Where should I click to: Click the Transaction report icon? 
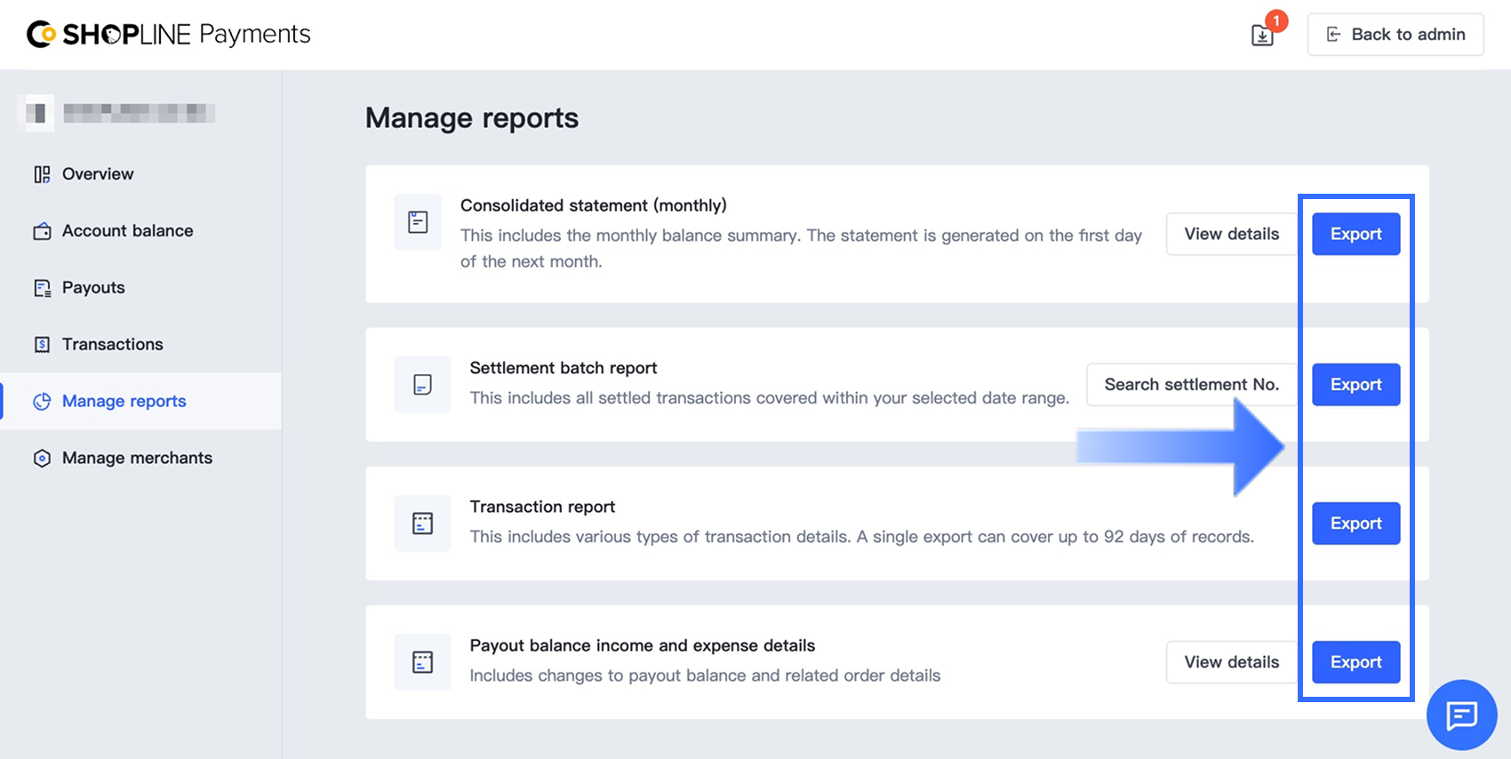coord(422,523)
